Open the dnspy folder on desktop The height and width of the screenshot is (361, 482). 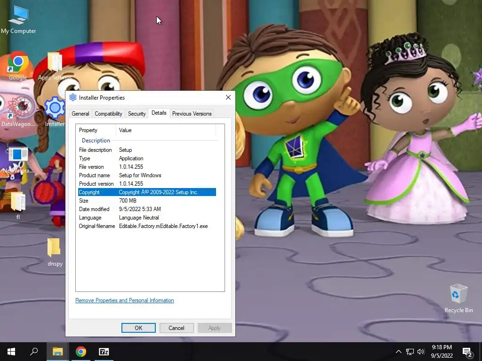(x=55, y=252)
